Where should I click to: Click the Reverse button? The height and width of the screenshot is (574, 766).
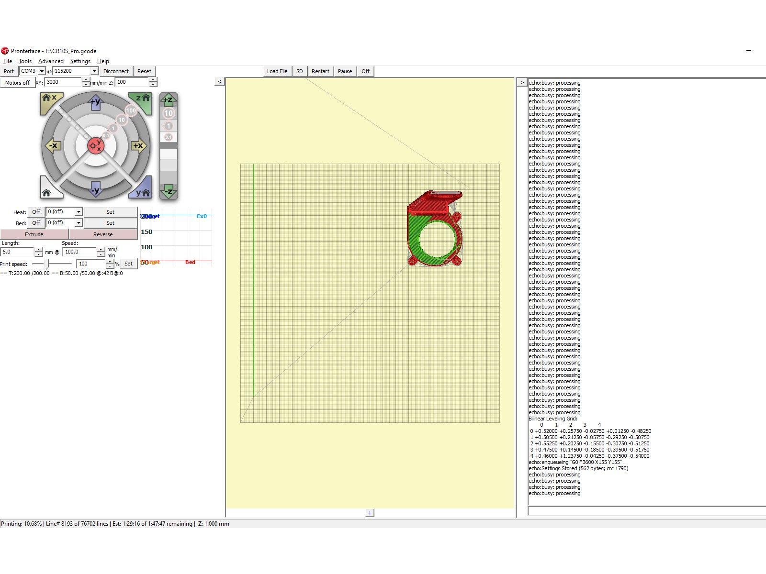[x=103, y=234]
